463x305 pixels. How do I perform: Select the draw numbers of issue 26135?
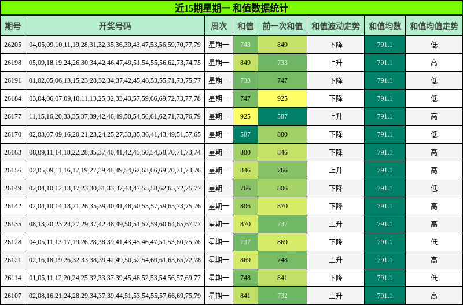click(115, 224)
